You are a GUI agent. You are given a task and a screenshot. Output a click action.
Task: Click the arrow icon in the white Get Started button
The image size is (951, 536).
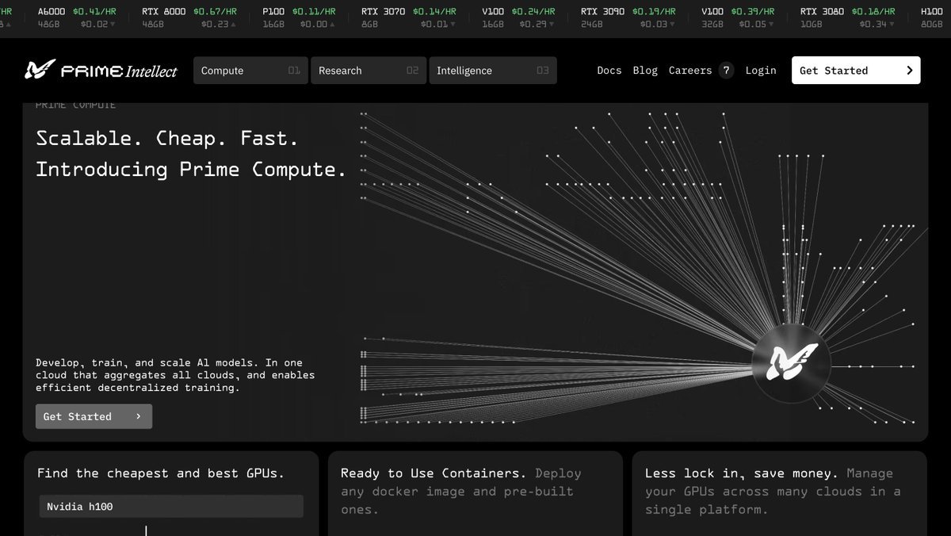click(909, 71)
